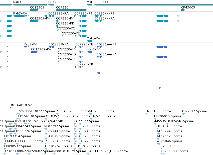213x155 pixels.
Task: Select the AT30727.5prime EST label
Action: (43, 111)
